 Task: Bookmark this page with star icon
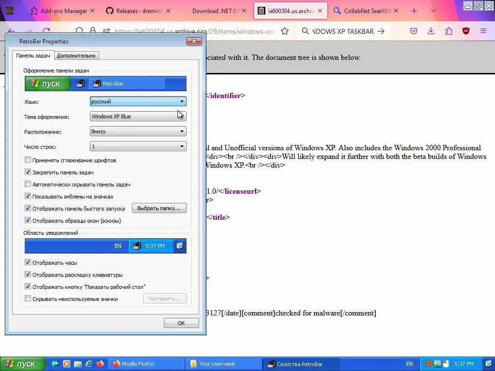[x=284, y=31]
